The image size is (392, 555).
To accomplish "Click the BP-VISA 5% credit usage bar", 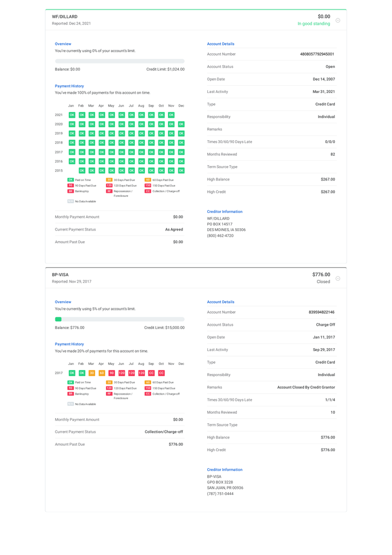I will [119, 320].
